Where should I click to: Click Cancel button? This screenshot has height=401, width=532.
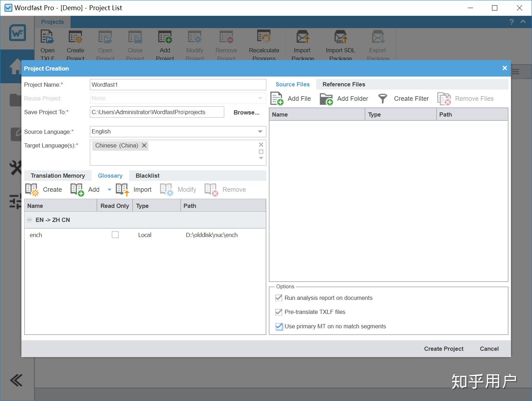point(489,349)
